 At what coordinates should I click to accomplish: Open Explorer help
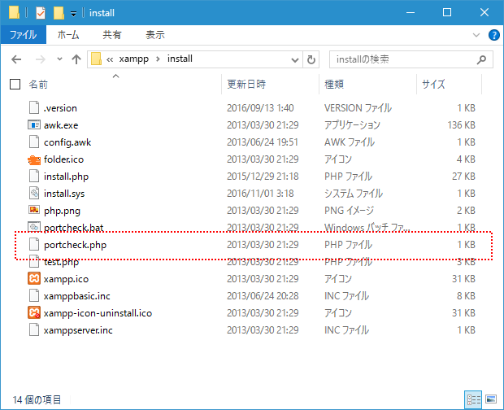tap(493, 35)
